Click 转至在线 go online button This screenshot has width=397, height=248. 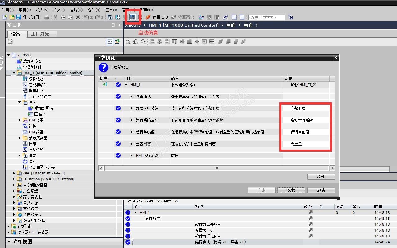[x=157, y=17]
